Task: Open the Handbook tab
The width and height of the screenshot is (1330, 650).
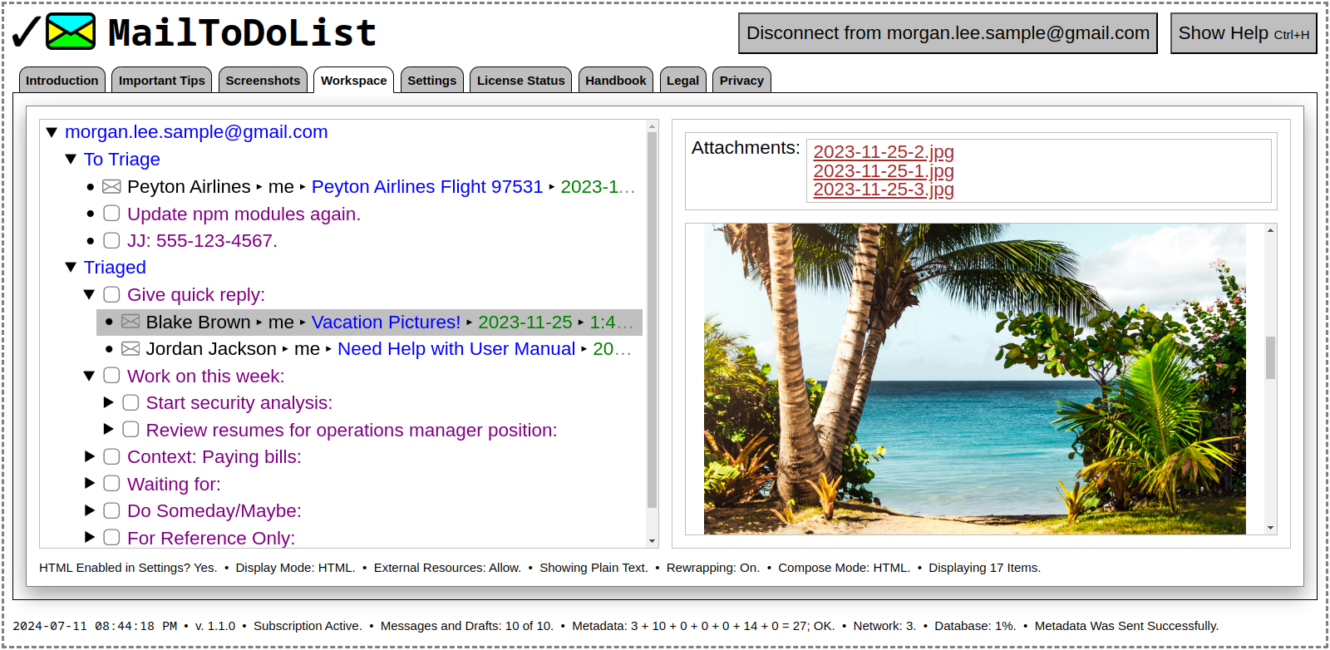Action: click(615, 81)
